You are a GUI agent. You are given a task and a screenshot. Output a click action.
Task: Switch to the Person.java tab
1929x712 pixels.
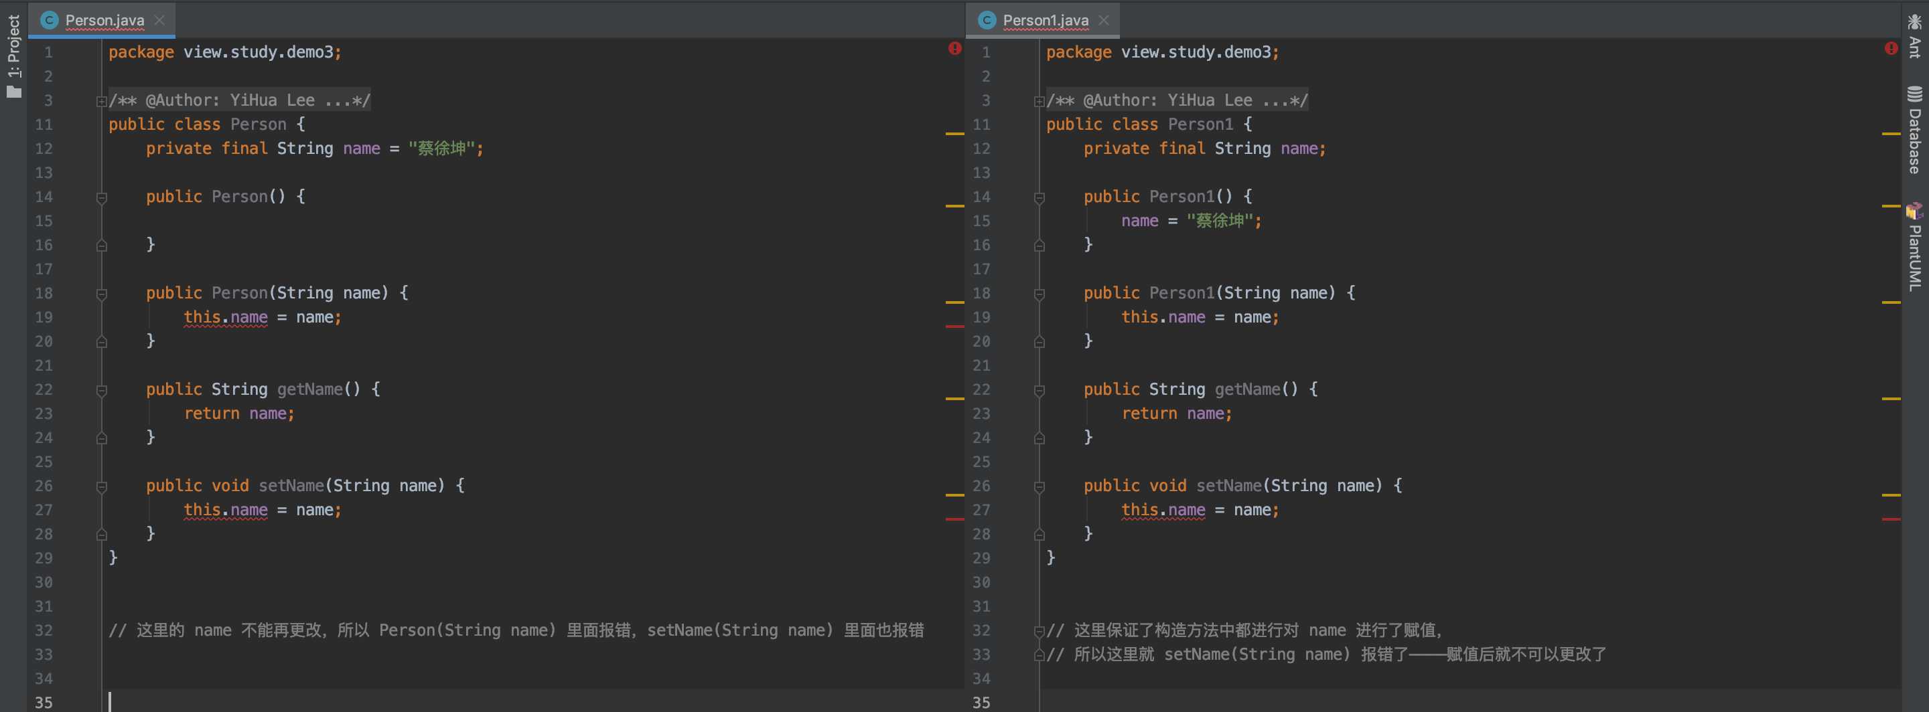[104, 20]
